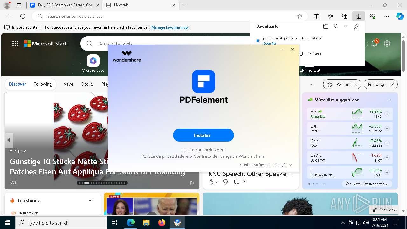Click the Instalar button
This screenshot has width=407, height=229.
click(203, 135)
